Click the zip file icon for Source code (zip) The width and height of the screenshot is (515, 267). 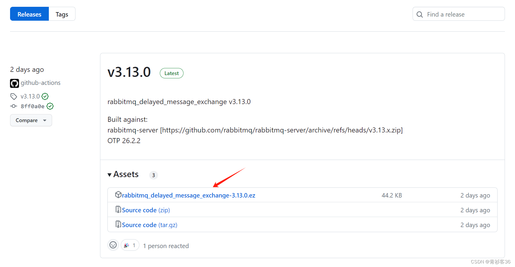[118, 209]
